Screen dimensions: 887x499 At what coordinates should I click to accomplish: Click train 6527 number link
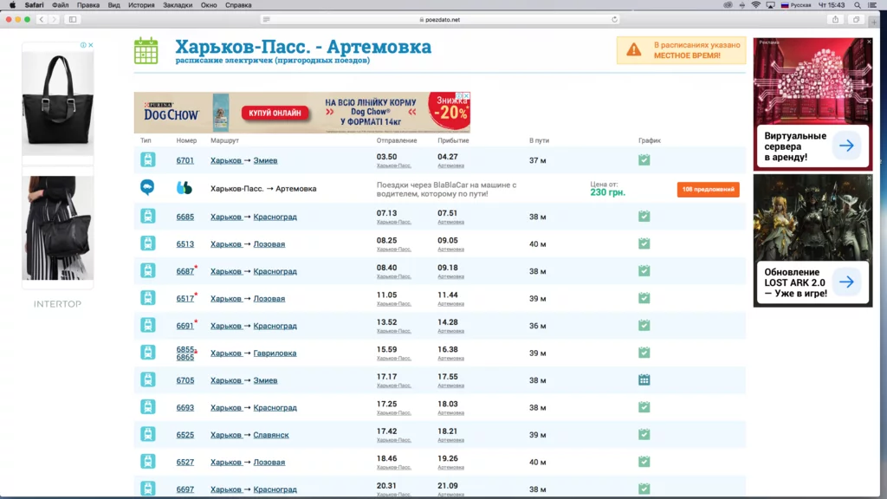click(185, 463)
